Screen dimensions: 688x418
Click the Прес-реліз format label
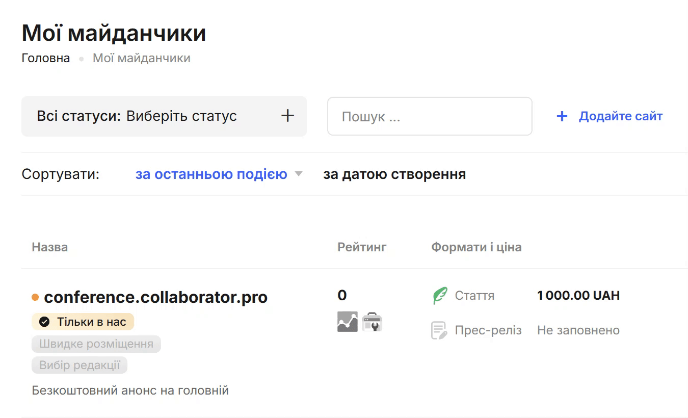[488, 330]
